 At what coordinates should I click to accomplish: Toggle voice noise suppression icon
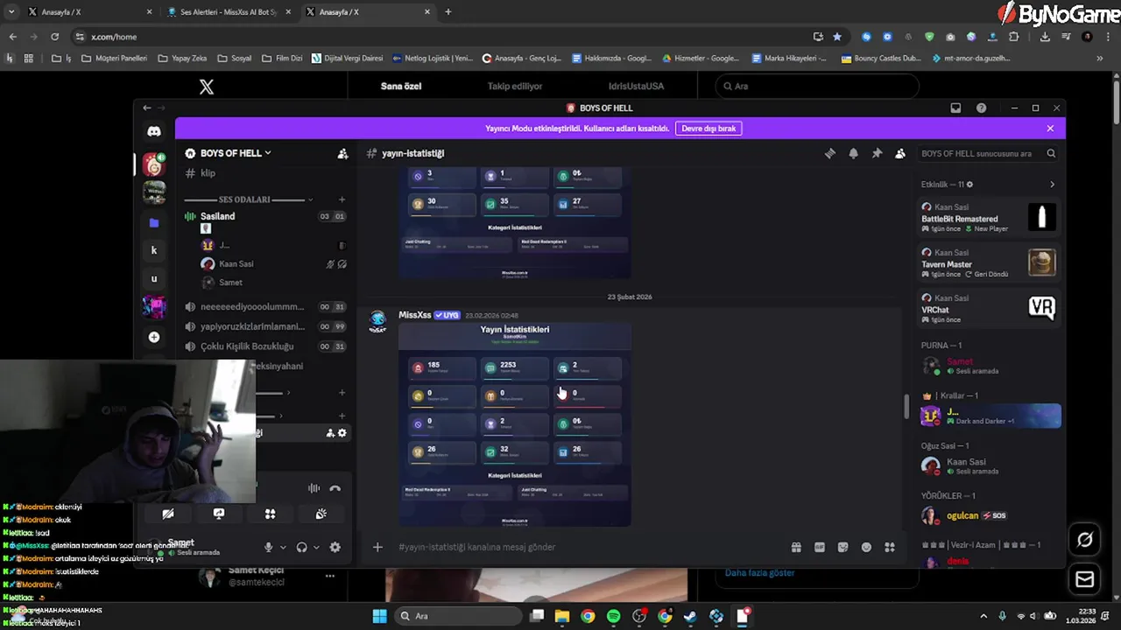[x=314, y=488]
